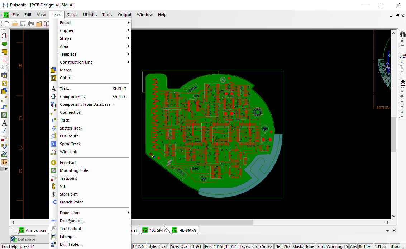Image resolution: width=406 pixels, height=249 pixels.
Task: Switch to the 10L-SM-A tab
Action: [154, 230]
